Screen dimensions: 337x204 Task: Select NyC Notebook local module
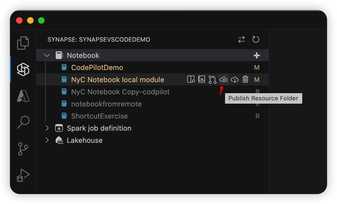coord(118,80)
